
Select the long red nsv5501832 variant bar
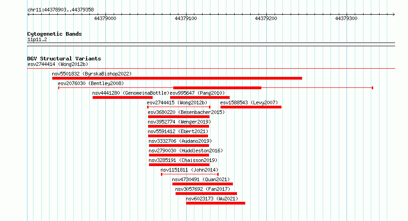pos(177,78)
